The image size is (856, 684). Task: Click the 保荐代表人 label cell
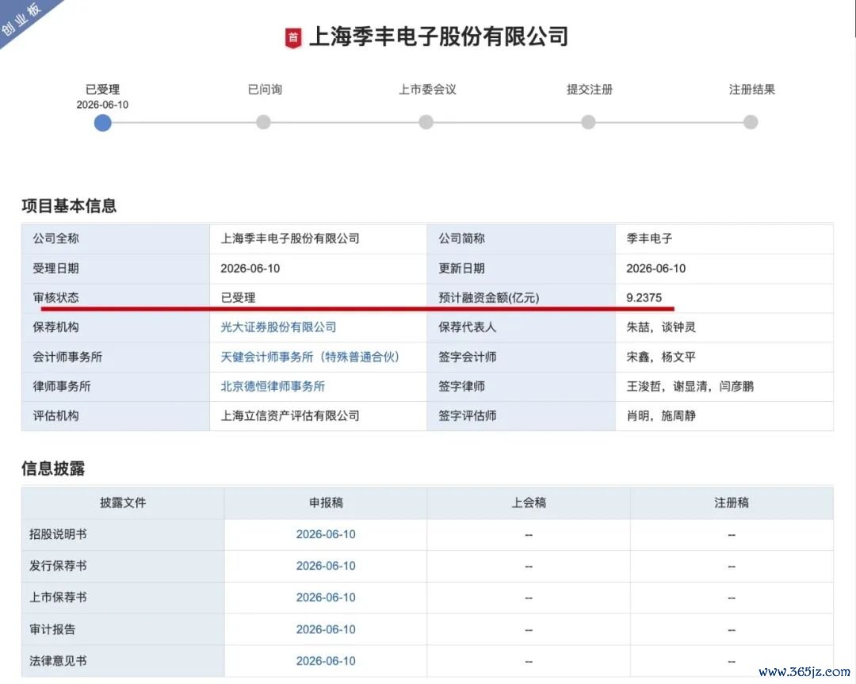click(x=521, y=327)
